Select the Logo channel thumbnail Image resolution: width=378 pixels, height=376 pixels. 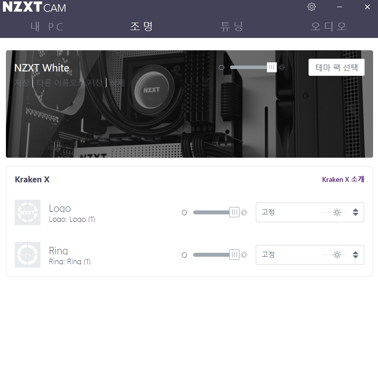[28, 212]
